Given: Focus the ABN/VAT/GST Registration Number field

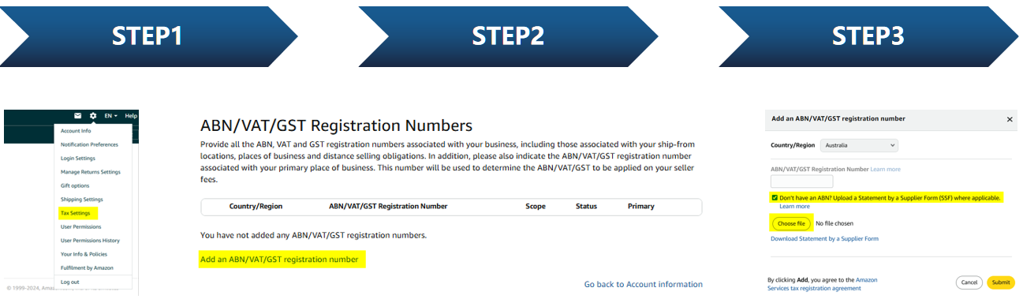Looking at the screenshot, I should pos(801,181).
